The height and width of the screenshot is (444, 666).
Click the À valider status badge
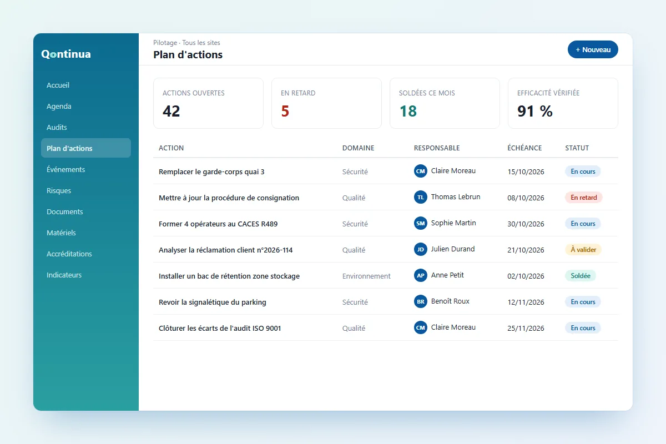[x=583, y=250]
